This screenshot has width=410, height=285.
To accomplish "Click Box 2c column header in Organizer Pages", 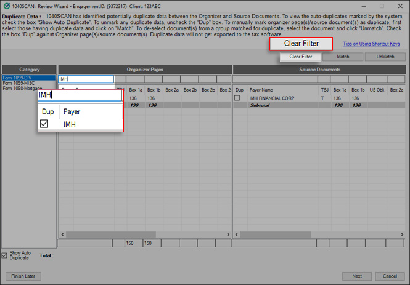I will pos(208,90).
